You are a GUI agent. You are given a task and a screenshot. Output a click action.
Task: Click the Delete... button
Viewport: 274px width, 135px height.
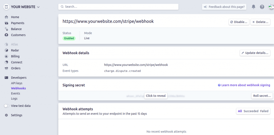(x=260, y=22)
